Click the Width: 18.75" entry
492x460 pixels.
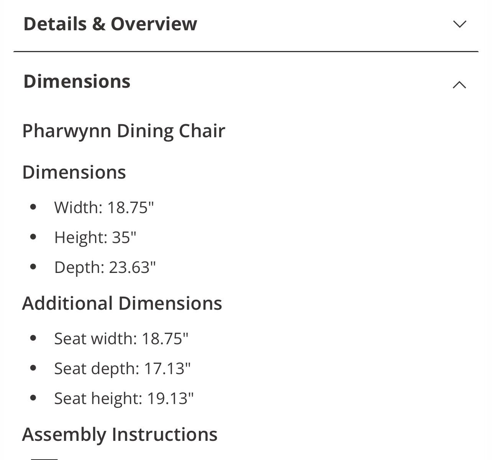click(104, 207)
